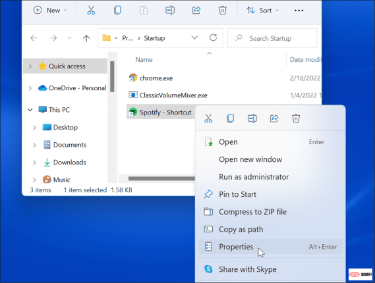375x283 pixels.
Task: Choose Open new window
Action: point(270,159)
